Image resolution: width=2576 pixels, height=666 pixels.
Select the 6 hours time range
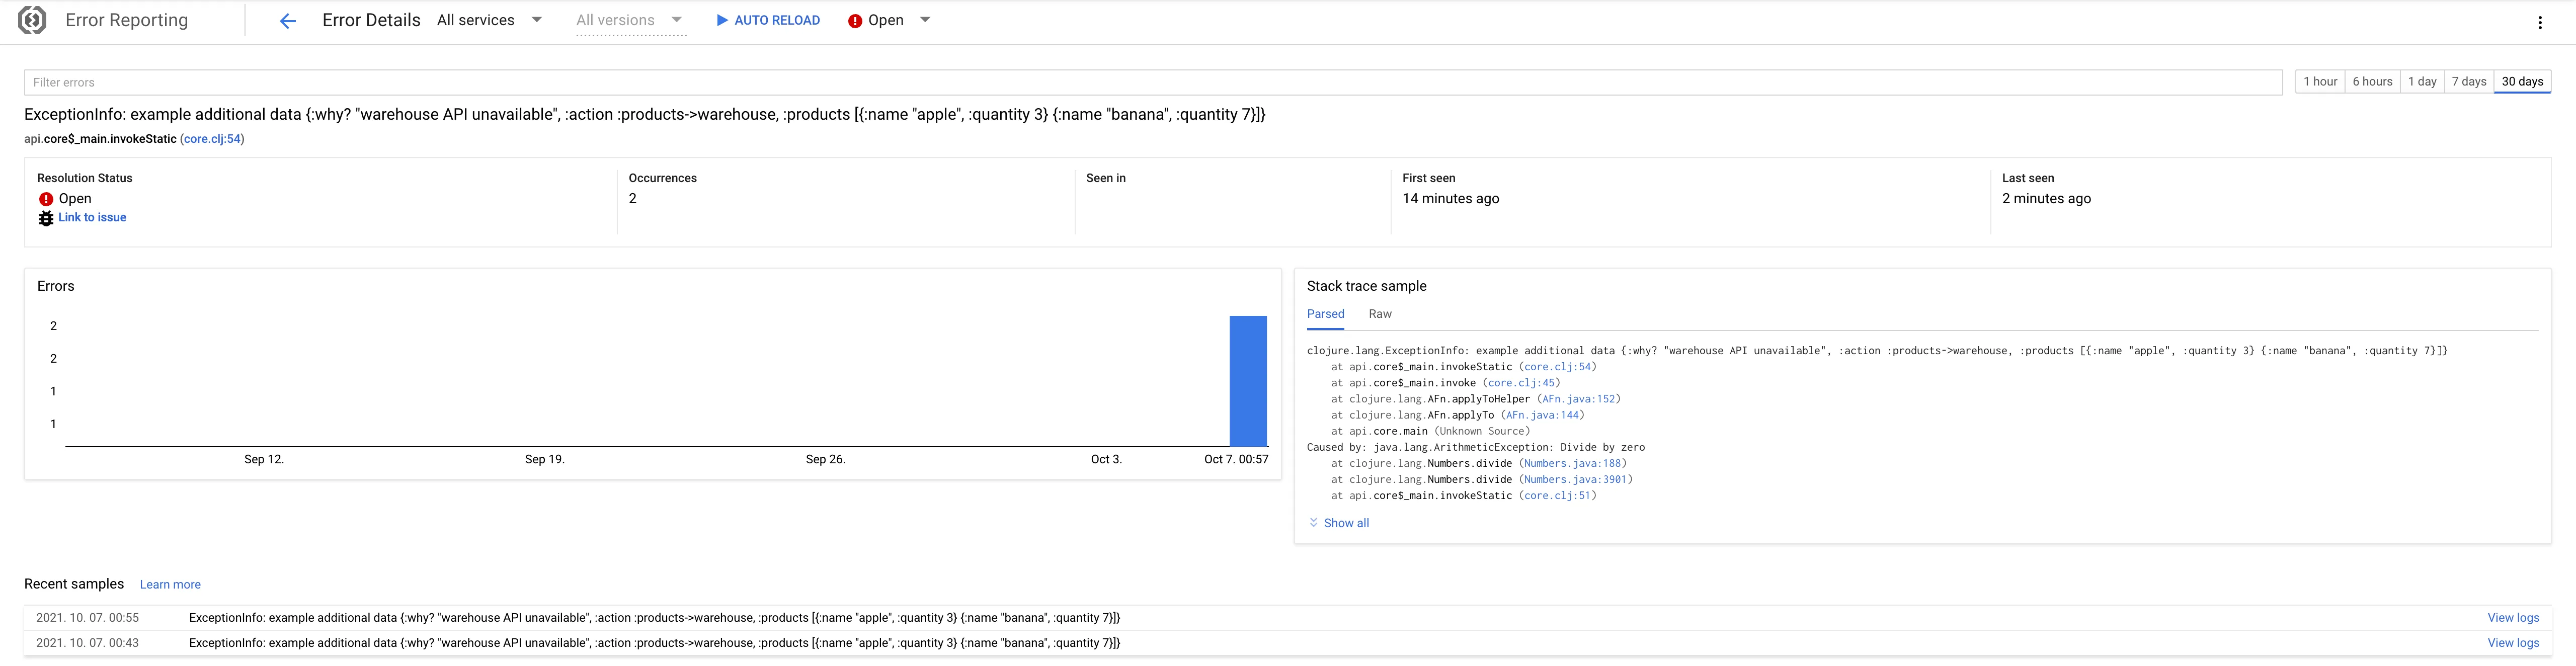pyautogui.click(x=2372, y=82)
